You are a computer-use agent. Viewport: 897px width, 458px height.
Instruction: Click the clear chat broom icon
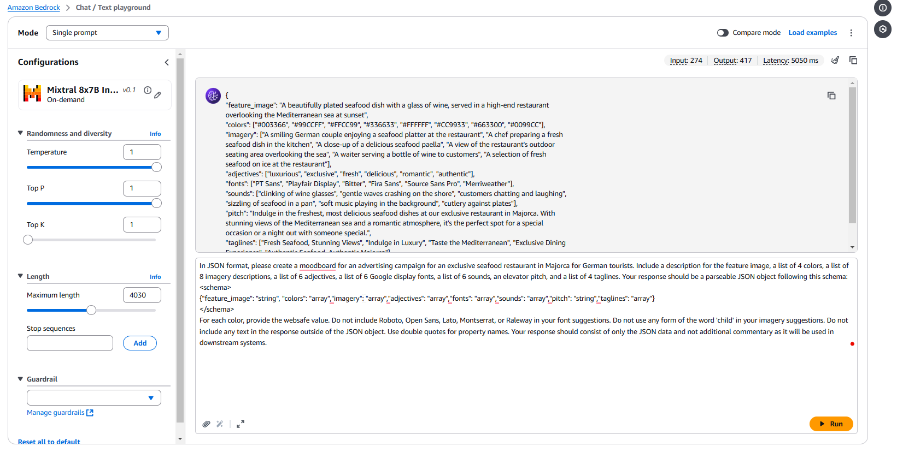pyautogui.click(x=835, y=61)
